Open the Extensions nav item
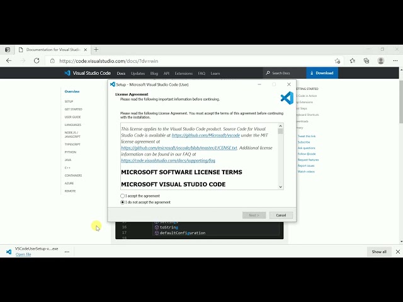Viewport: 403px width, 302px height. coord(183,74)
